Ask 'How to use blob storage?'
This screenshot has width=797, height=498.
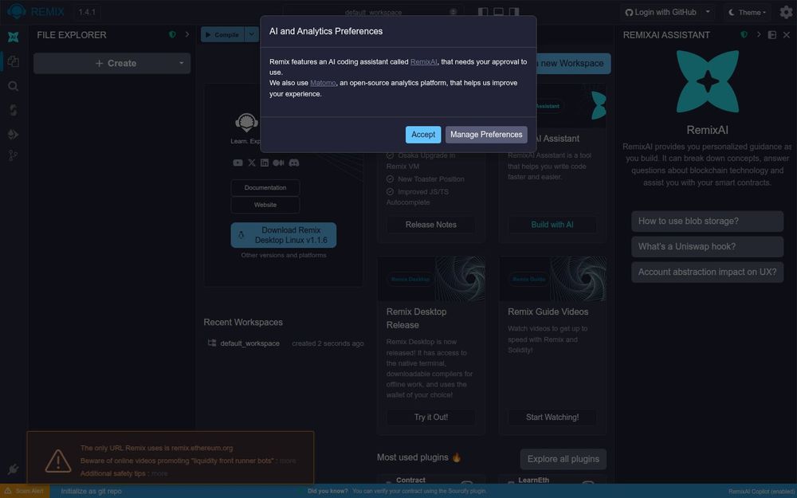point(707,221)
